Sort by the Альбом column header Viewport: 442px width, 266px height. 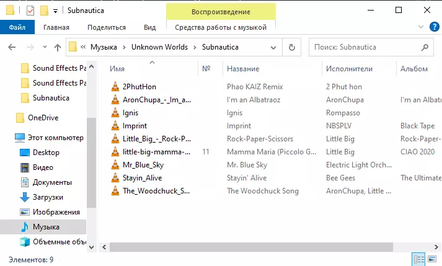(419, 69)
